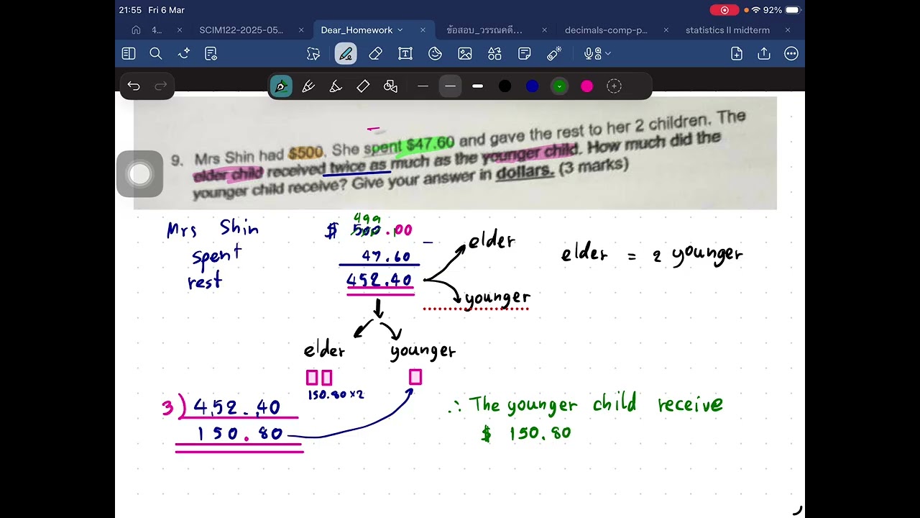This screenshot has width=920, height=518.
Task: Close the SCIM122-2025-05 tab
Action: click(x=301, y=30)
